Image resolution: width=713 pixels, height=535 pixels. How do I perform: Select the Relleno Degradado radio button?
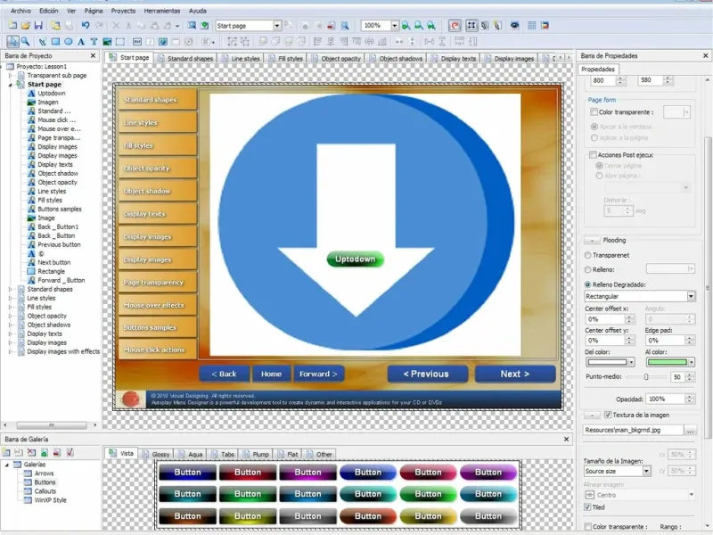click(587, 284)
